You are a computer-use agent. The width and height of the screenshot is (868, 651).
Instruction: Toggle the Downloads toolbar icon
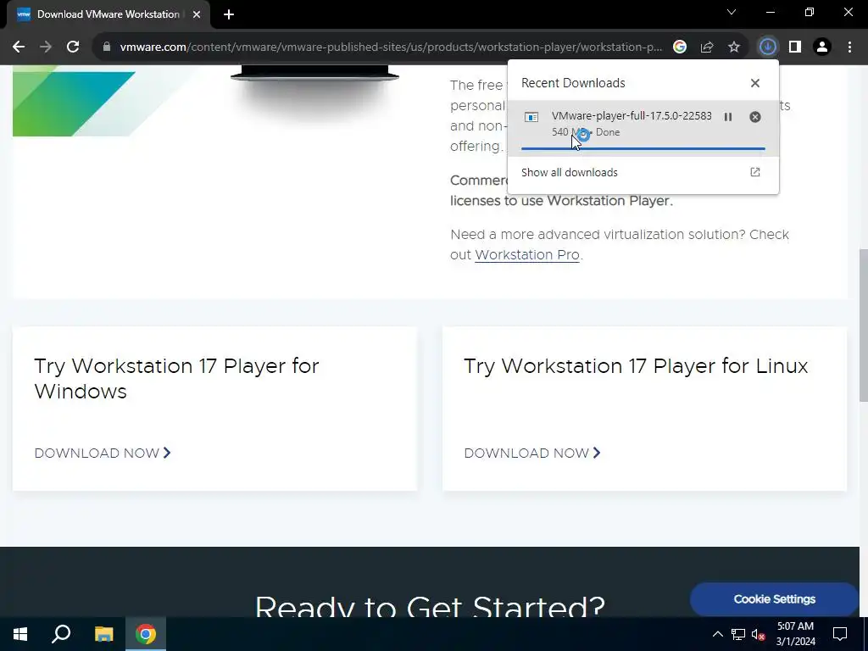768,47
